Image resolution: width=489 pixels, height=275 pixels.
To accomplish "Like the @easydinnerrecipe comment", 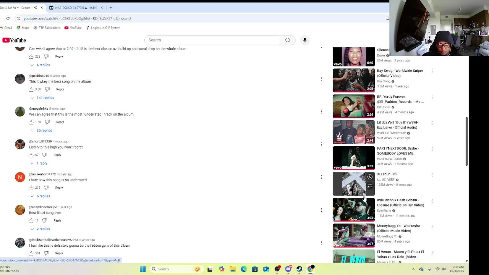I will (x=31, y=221).
